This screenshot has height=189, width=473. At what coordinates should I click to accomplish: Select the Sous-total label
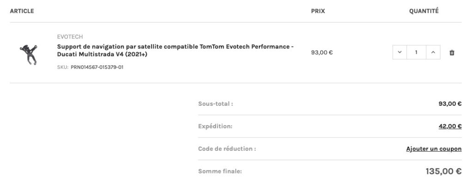click(x=215, y=104)
